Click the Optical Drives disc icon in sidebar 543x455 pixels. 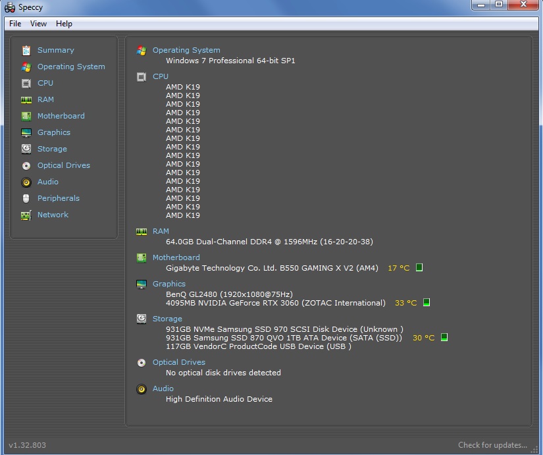[26, 166]
